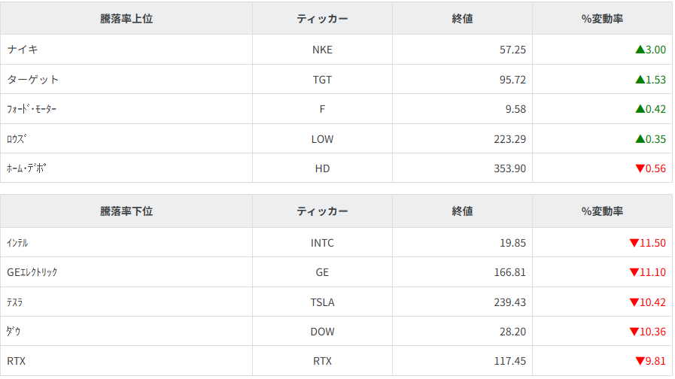
Task: Click the TSLA ticker cell
Action: [322, 302]
